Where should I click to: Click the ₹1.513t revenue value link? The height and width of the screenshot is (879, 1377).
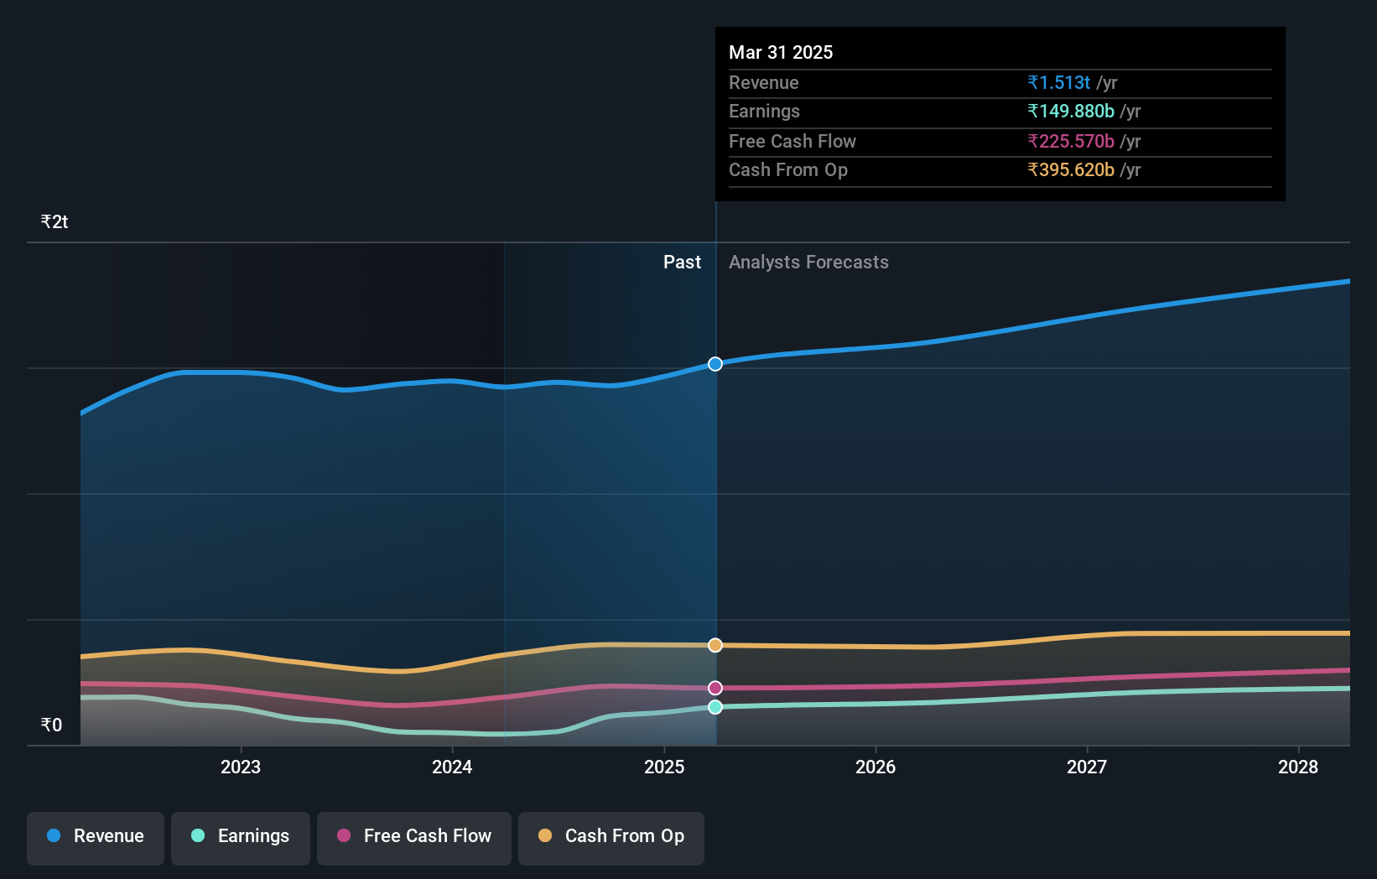tap(1058, 82)
